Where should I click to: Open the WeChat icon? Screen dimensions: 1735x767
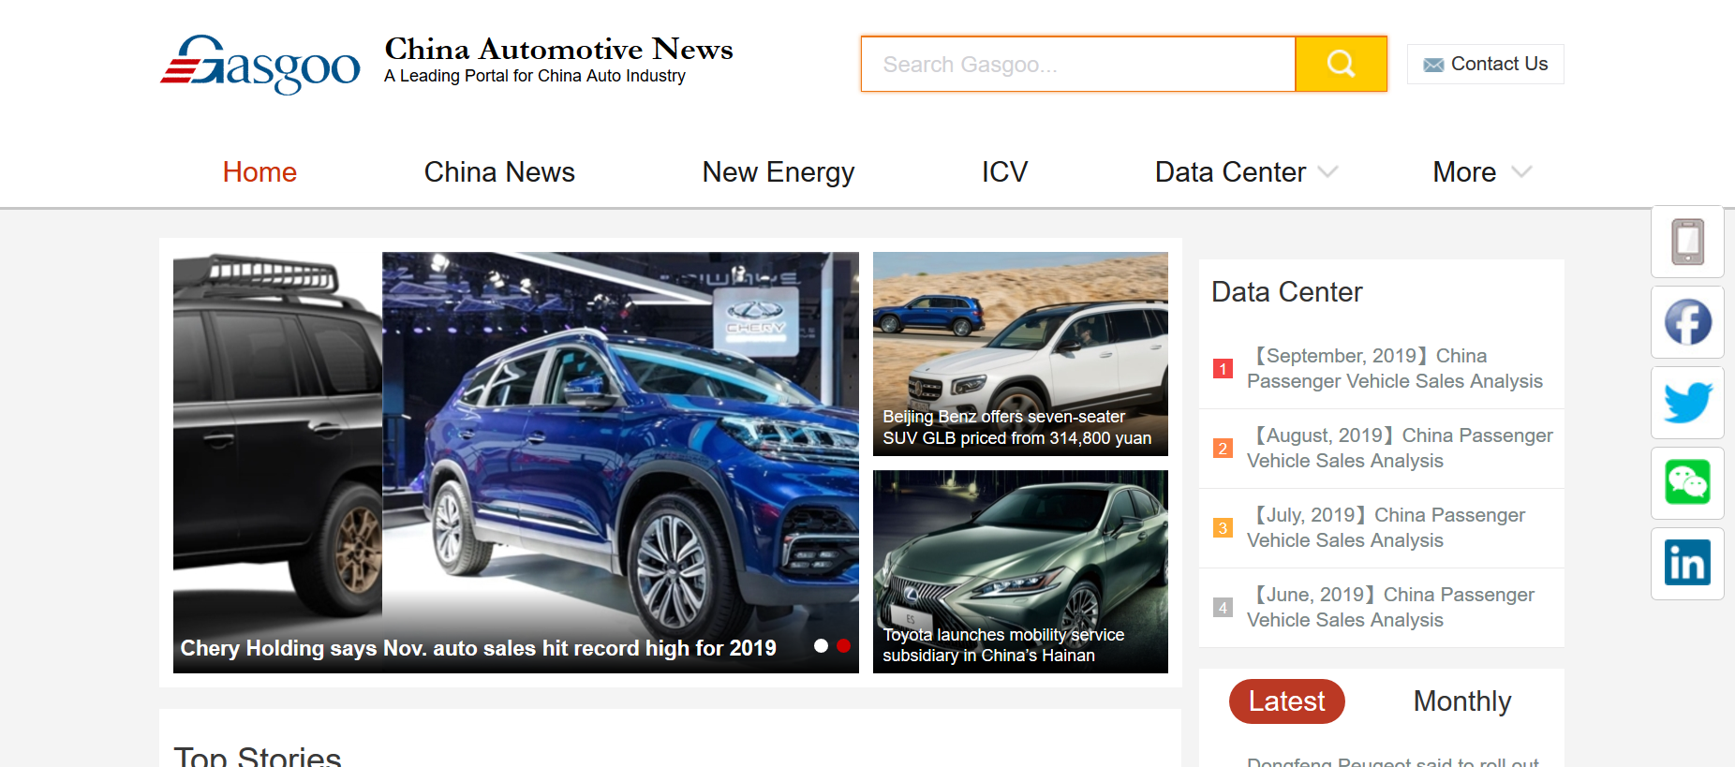1687,483
